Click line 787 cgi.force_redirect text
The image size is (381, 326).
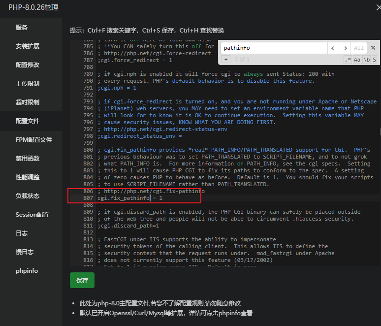[135, 60]
